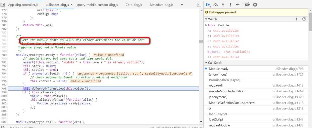Viewport: 312px width, 128px height.
Task: Select the 'o' call stack frame
Action: coord(256,109)
